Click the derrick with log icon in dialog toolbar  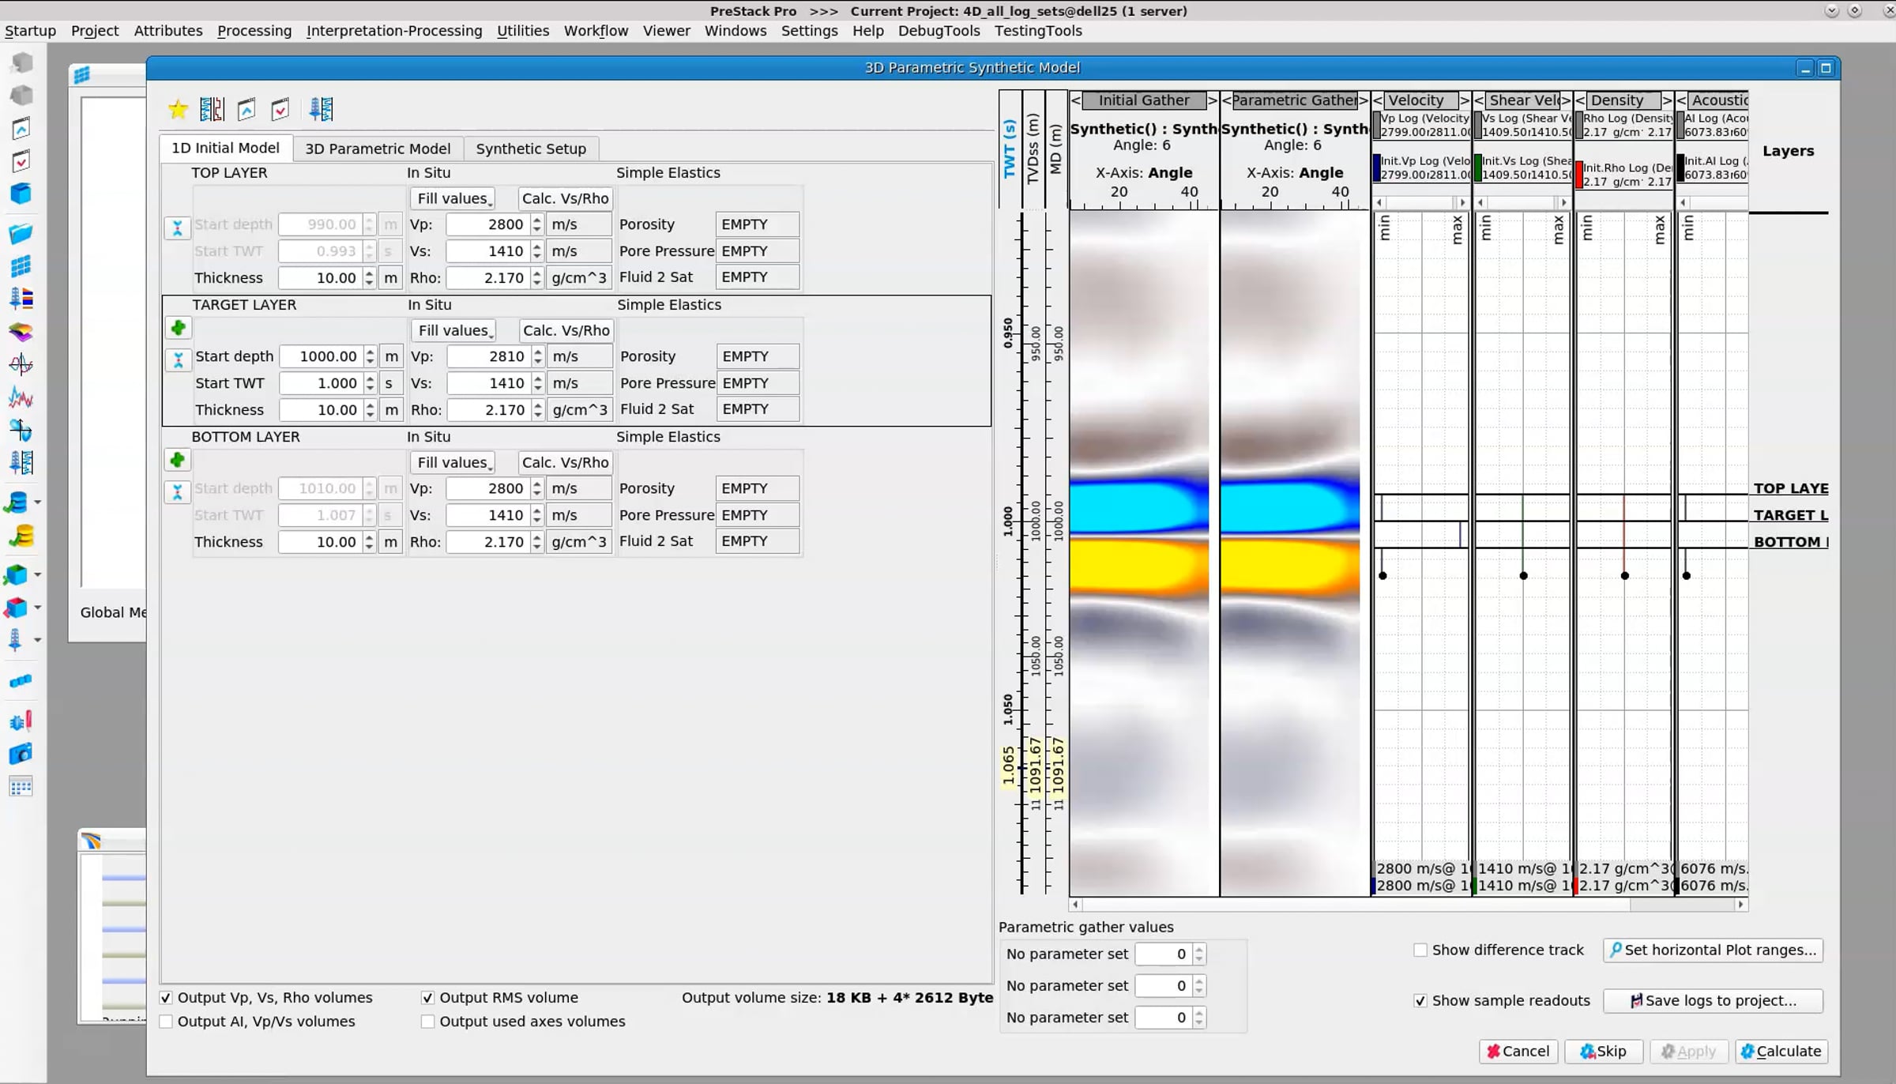click(x=321, y=109)
